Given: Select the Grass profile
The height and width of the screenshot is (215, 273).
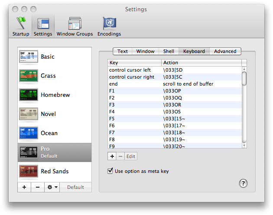Looking at the screenshot, I should pos(55,76).
